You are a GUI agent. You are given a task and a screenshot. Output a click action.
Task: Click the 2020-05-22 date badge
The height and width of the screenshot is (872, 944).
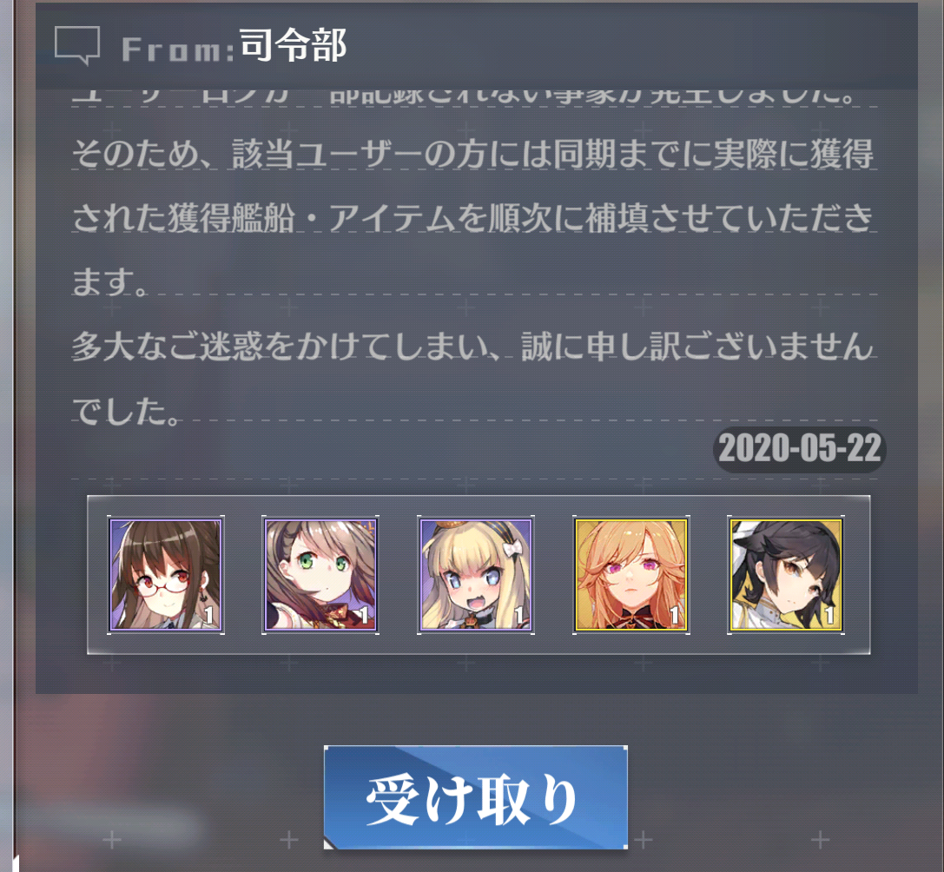coord(800,449)
